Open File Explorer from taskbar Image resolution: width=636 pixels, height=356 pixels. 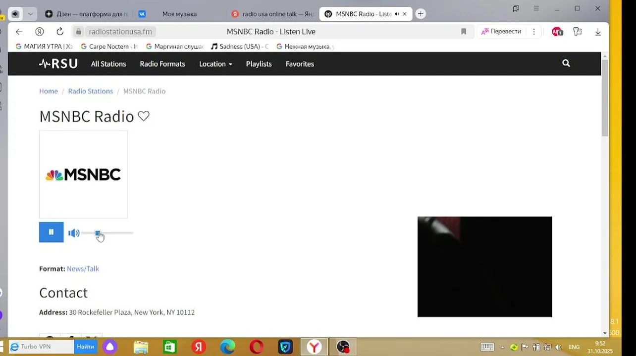point(141,347)
